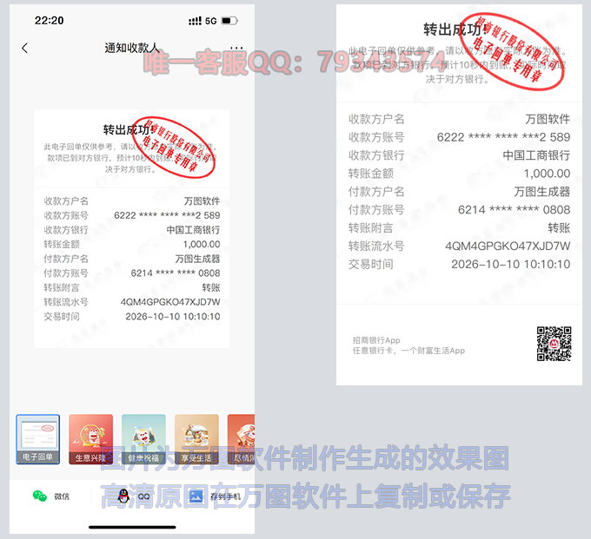
Task: Choose the 健康祝福 card template
Action: (x=143, y=439)
